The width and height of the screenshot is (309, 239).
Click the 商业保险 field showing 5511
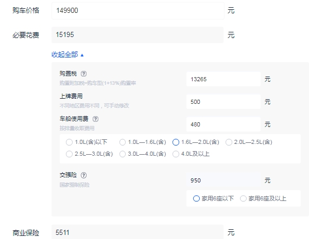click(x=138, y=232)
